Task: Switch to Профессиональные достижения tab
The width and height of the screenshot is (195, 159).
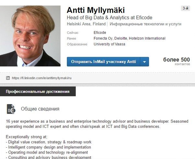Action: pyautogui.click(x=38, y=92)
